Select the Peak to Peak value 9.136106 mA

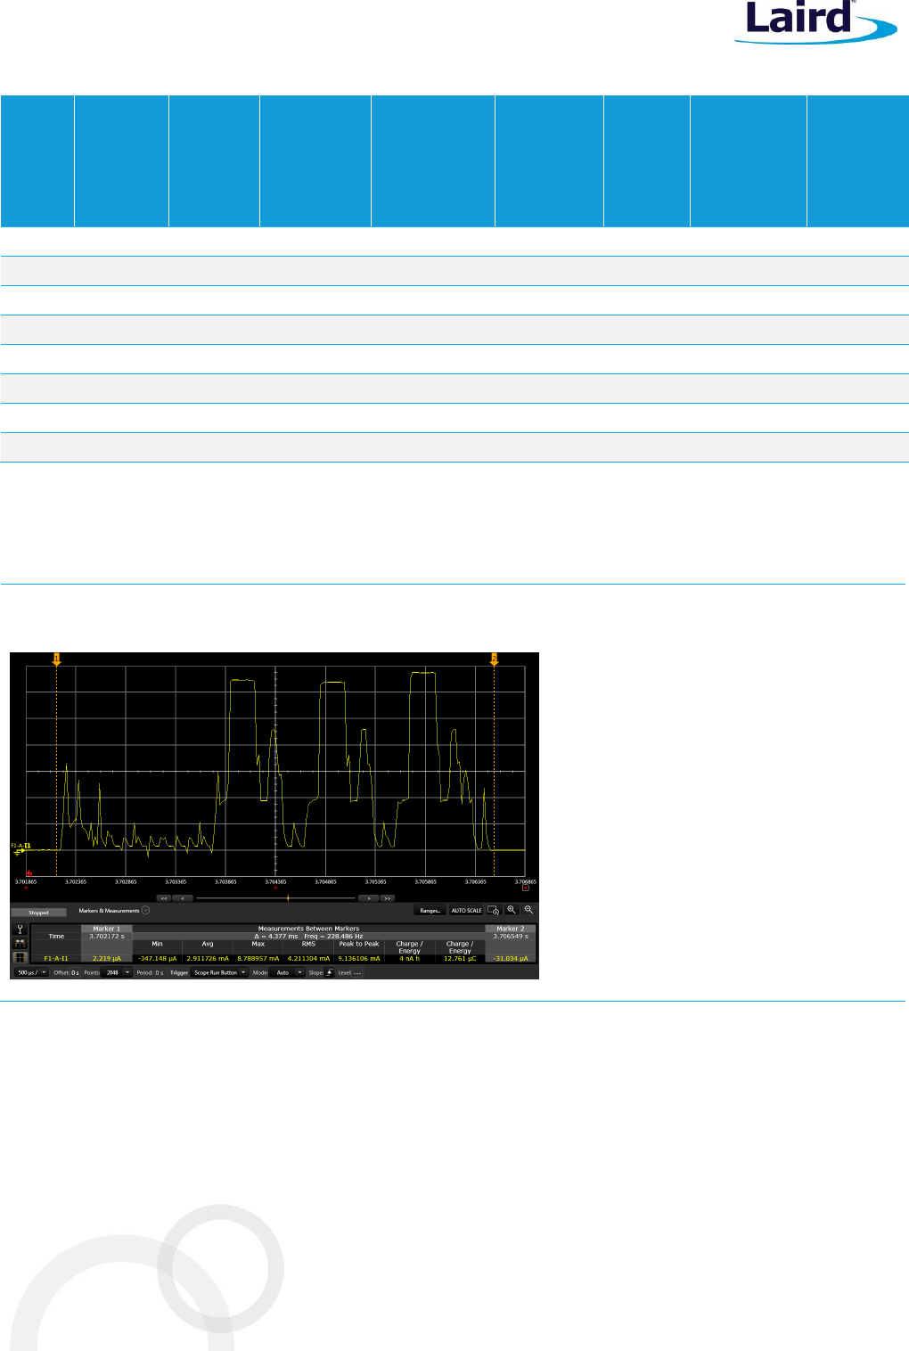pyautogui.click(x=359, y=958)
